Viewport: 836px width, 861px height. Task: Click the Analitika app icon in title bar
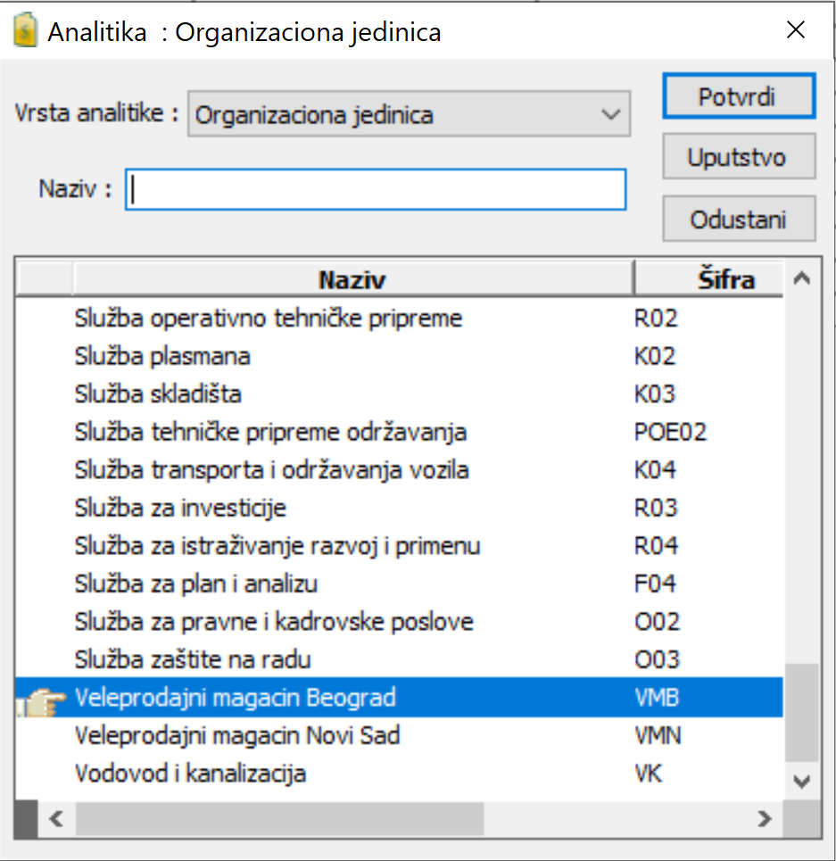(x=24, y=32)
